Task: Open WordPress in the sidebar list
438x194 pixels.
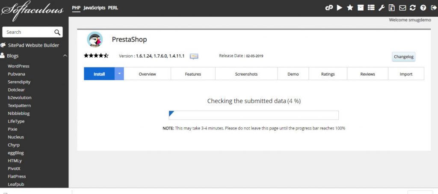Action: click(18, 66)
